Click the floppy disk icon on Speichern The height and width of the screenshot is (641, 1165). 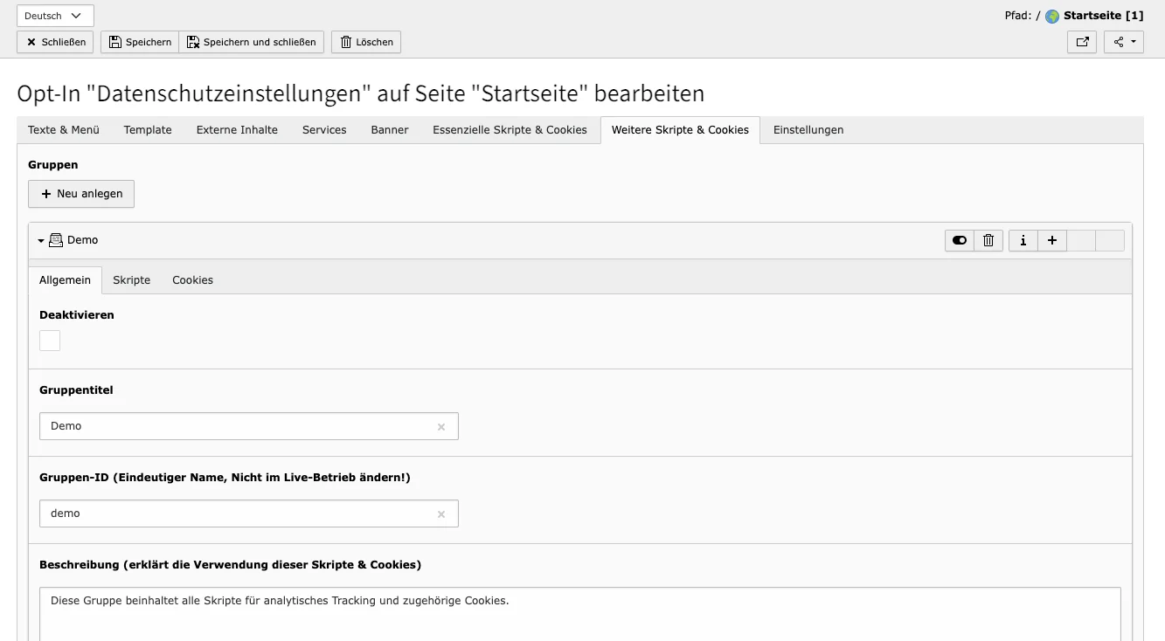114,41
